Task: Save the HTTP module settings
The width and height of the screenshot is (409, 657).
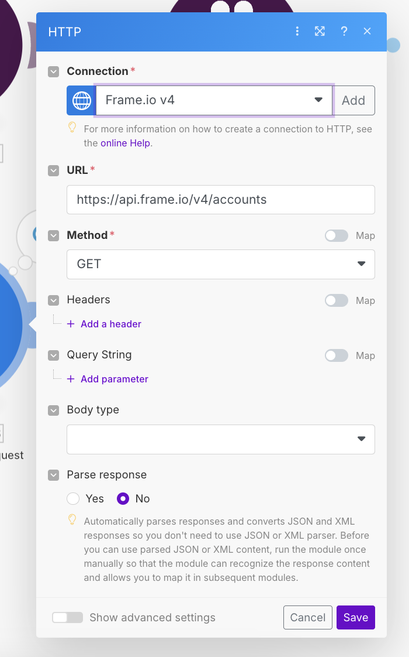Action: coord(356,618)
